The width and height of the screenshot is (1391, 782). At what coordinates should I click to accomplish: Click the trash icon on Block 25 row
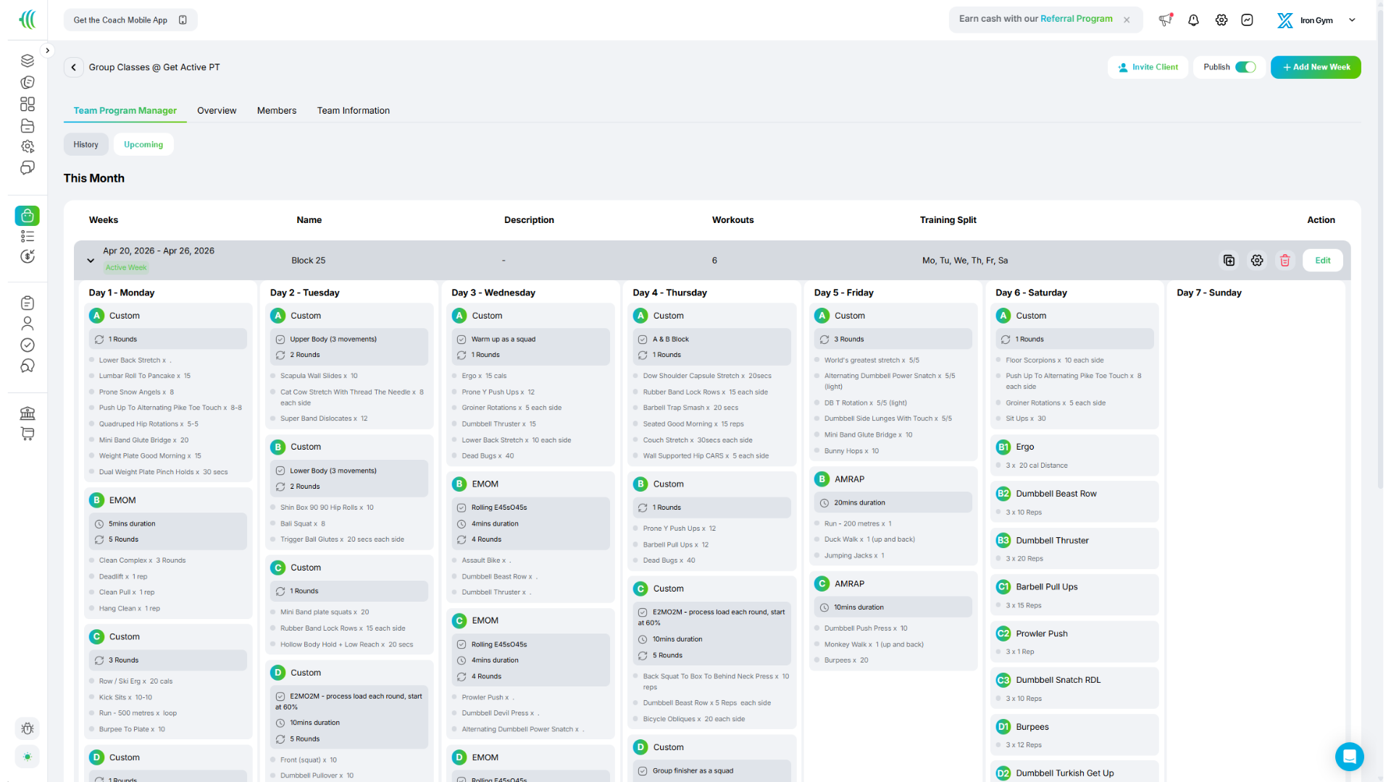[1285, 260]
